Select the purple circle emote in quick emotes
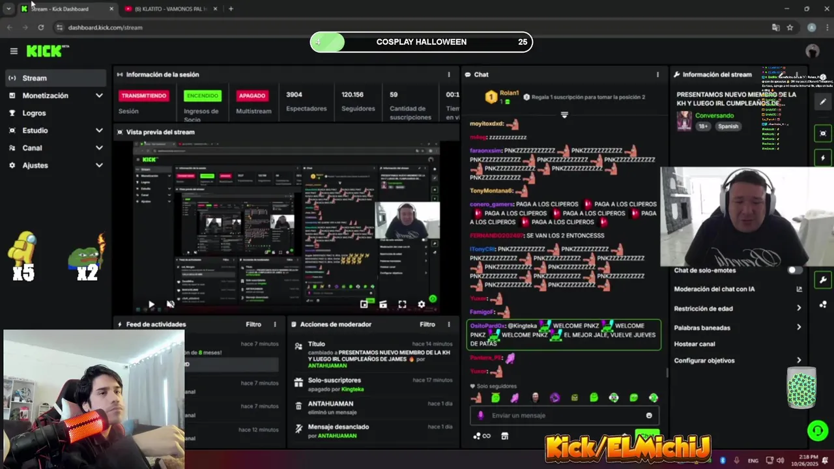The height and width of the screenshot is (469, 834). pos(554,398)
